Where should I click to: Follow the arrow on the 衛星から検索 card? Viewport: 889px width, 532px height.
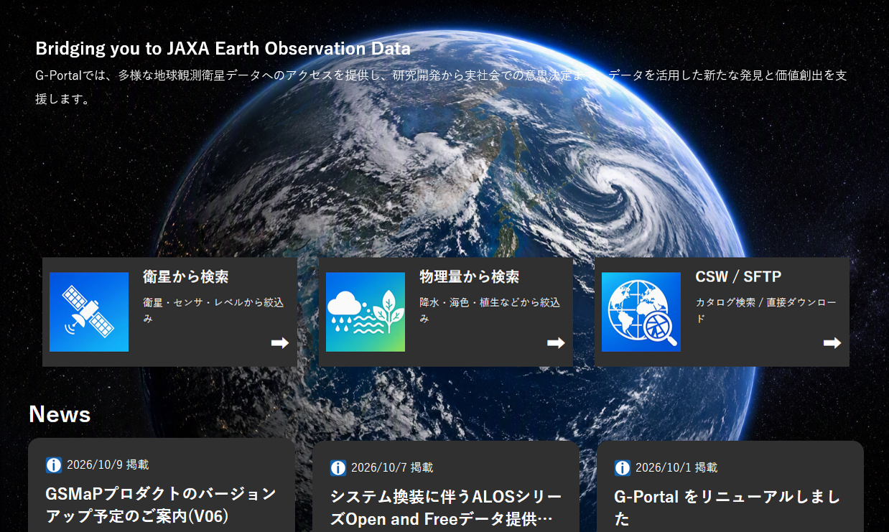pyautogui.click(x=280, y=343)
